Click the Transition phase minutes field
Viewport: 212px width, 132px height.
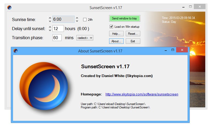click(x=57, y=38)
